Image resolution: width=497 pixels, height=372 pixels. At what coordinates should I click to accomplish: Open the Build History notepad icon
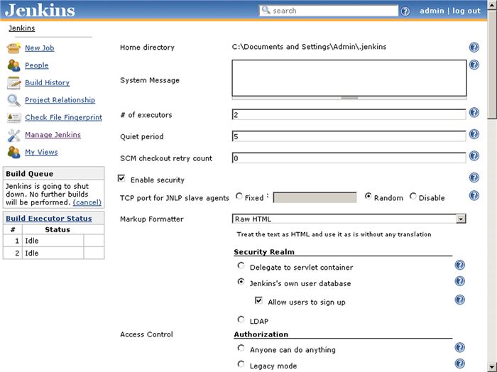click(13, 83)
